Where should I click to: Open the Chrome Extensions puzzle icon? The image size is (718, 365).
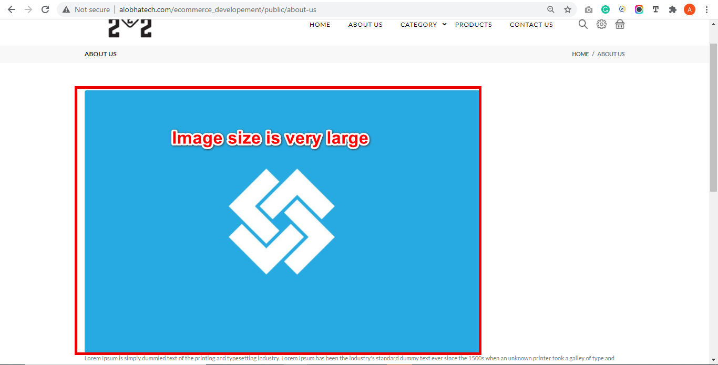click(672, 9)
